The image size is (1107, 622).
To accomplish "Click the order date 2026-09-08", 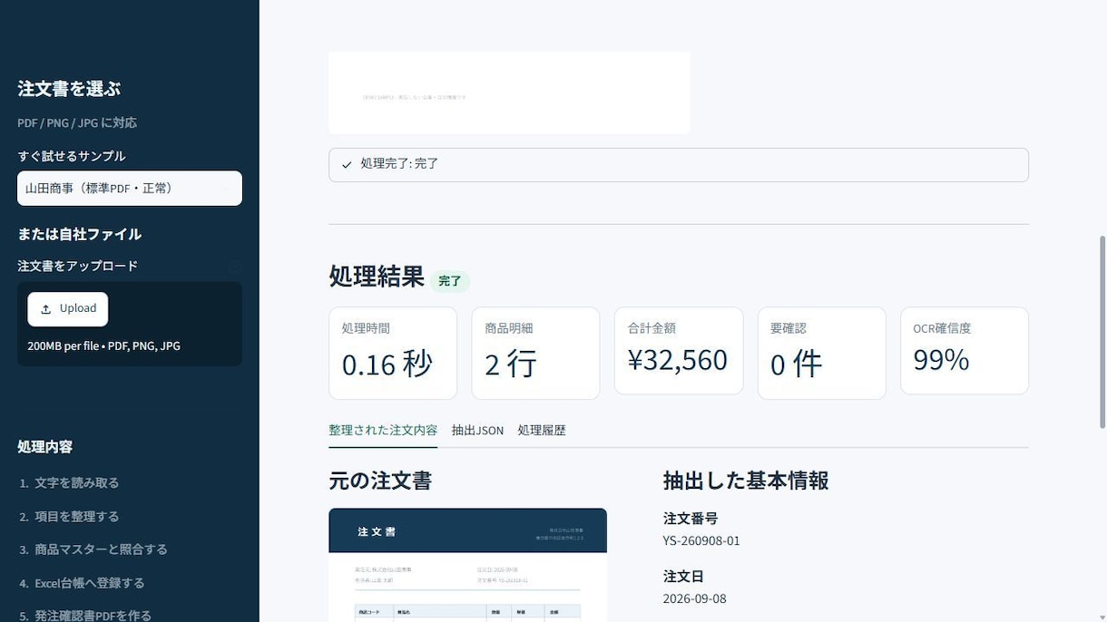I will [694, 598].
